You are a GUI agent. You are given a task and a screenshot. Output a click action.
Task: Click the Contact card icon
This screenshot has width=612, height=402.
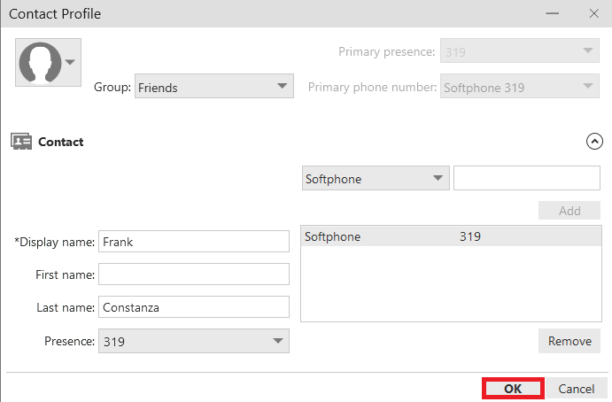(x=21, y=142)
